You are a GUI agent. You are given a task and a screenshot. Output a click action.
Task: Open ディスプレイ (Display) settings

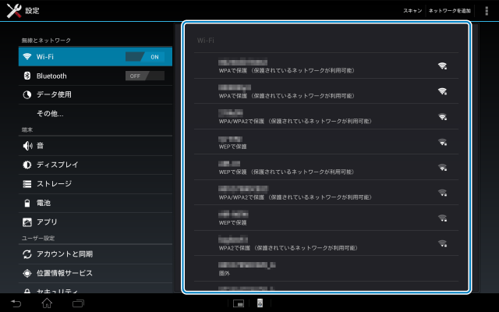coord(57,165)
